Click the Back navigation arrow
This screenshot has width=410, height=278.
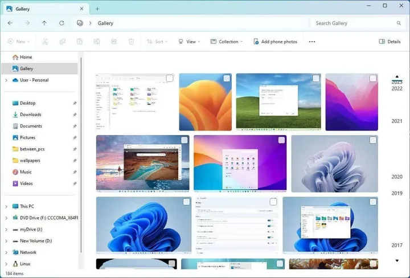pyautogui.click(x=10, y=23)
